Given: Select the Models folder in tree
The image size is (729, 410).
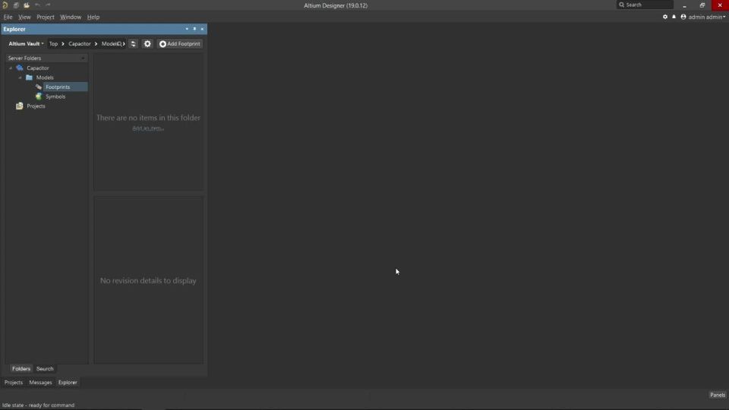Looking at the screenshot, I should coord(45,77).
